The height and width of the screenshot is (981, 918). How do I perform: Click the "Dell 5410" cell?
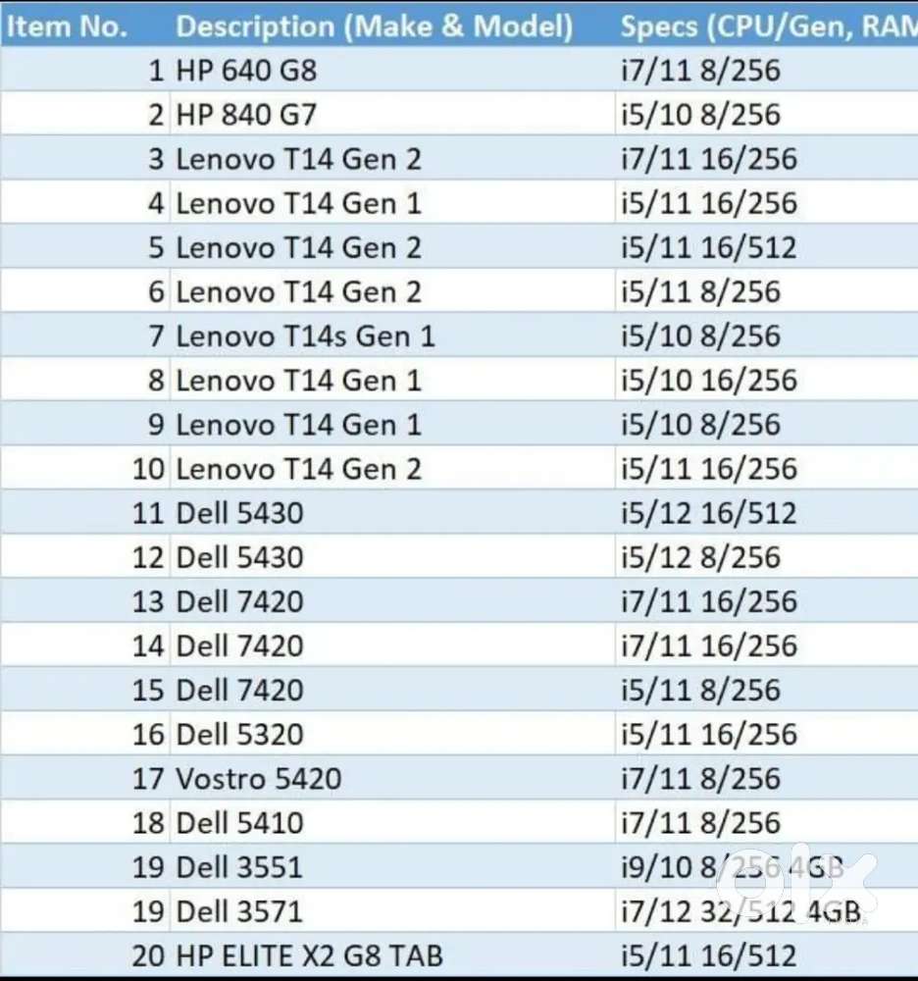[239, 823]
